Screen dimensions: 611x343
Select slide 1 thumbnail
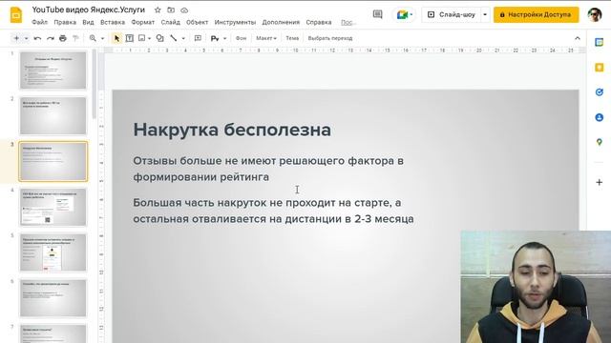point(53,70)
